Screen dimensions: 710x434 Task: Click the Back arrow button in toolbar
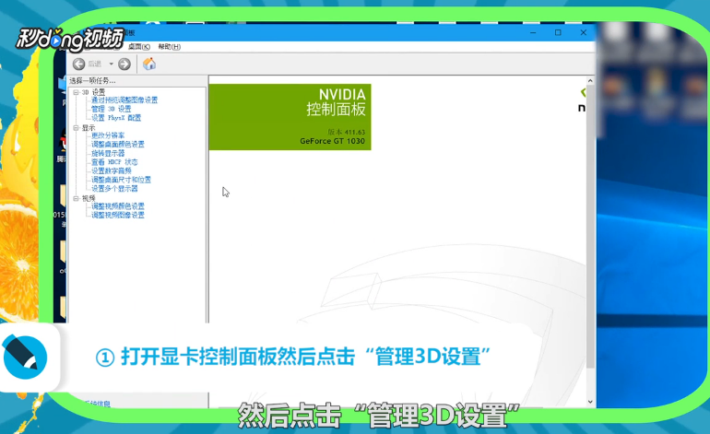pos(78,65)
